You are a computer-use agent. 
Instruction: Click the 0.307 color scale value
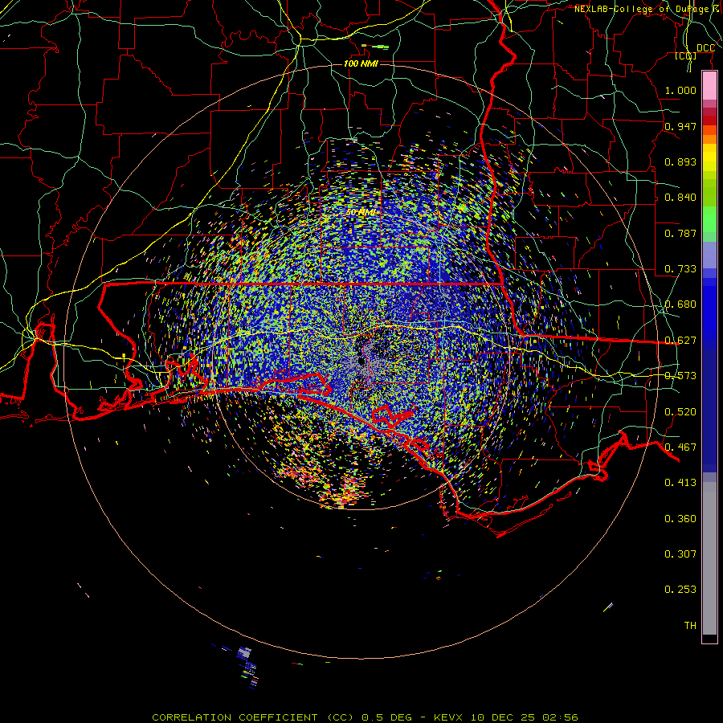(x=680, y=554)
